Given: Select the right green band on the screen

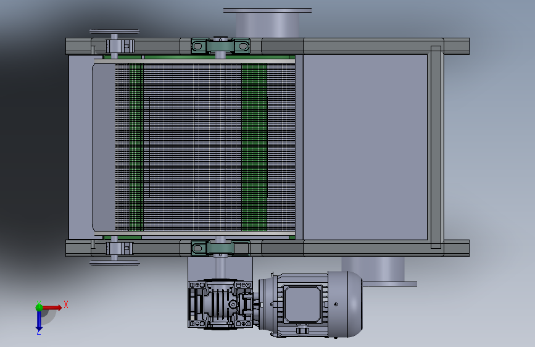Looking at the screenshot, I should [x=254, y=147].
